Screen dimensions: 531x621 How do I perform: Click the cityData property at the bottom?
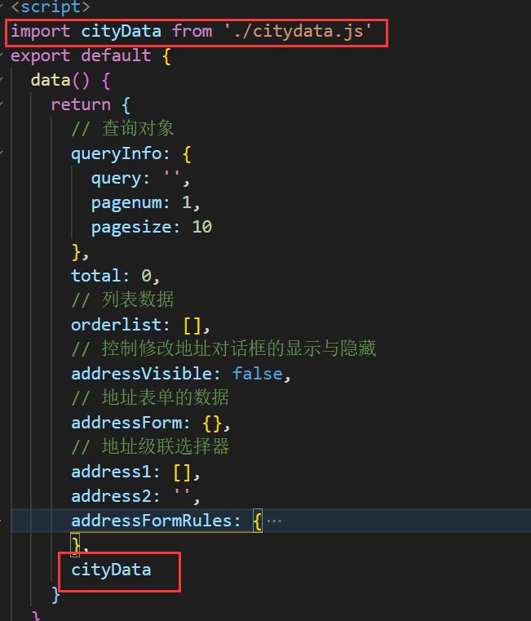tap(111, 570)
